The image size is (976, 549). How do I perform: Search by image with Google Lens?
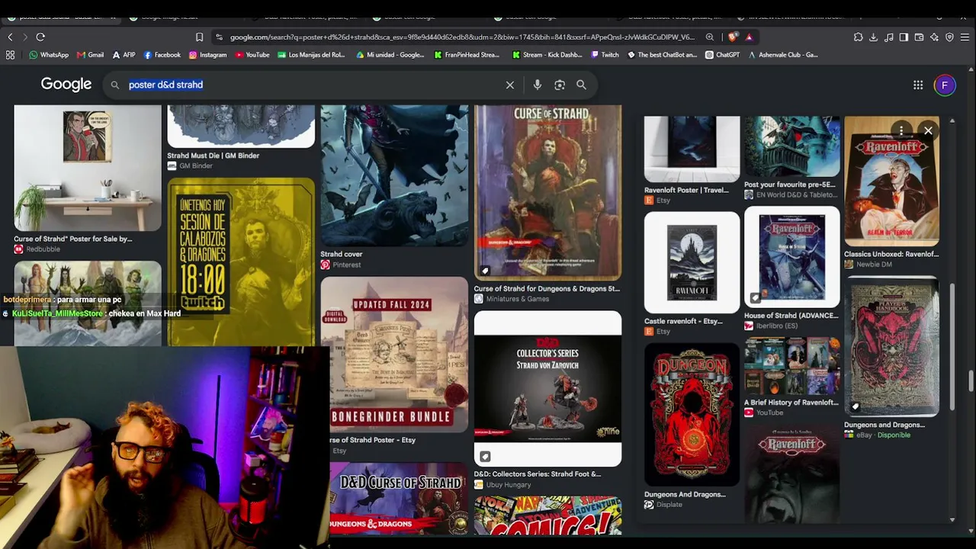point(560,85)
